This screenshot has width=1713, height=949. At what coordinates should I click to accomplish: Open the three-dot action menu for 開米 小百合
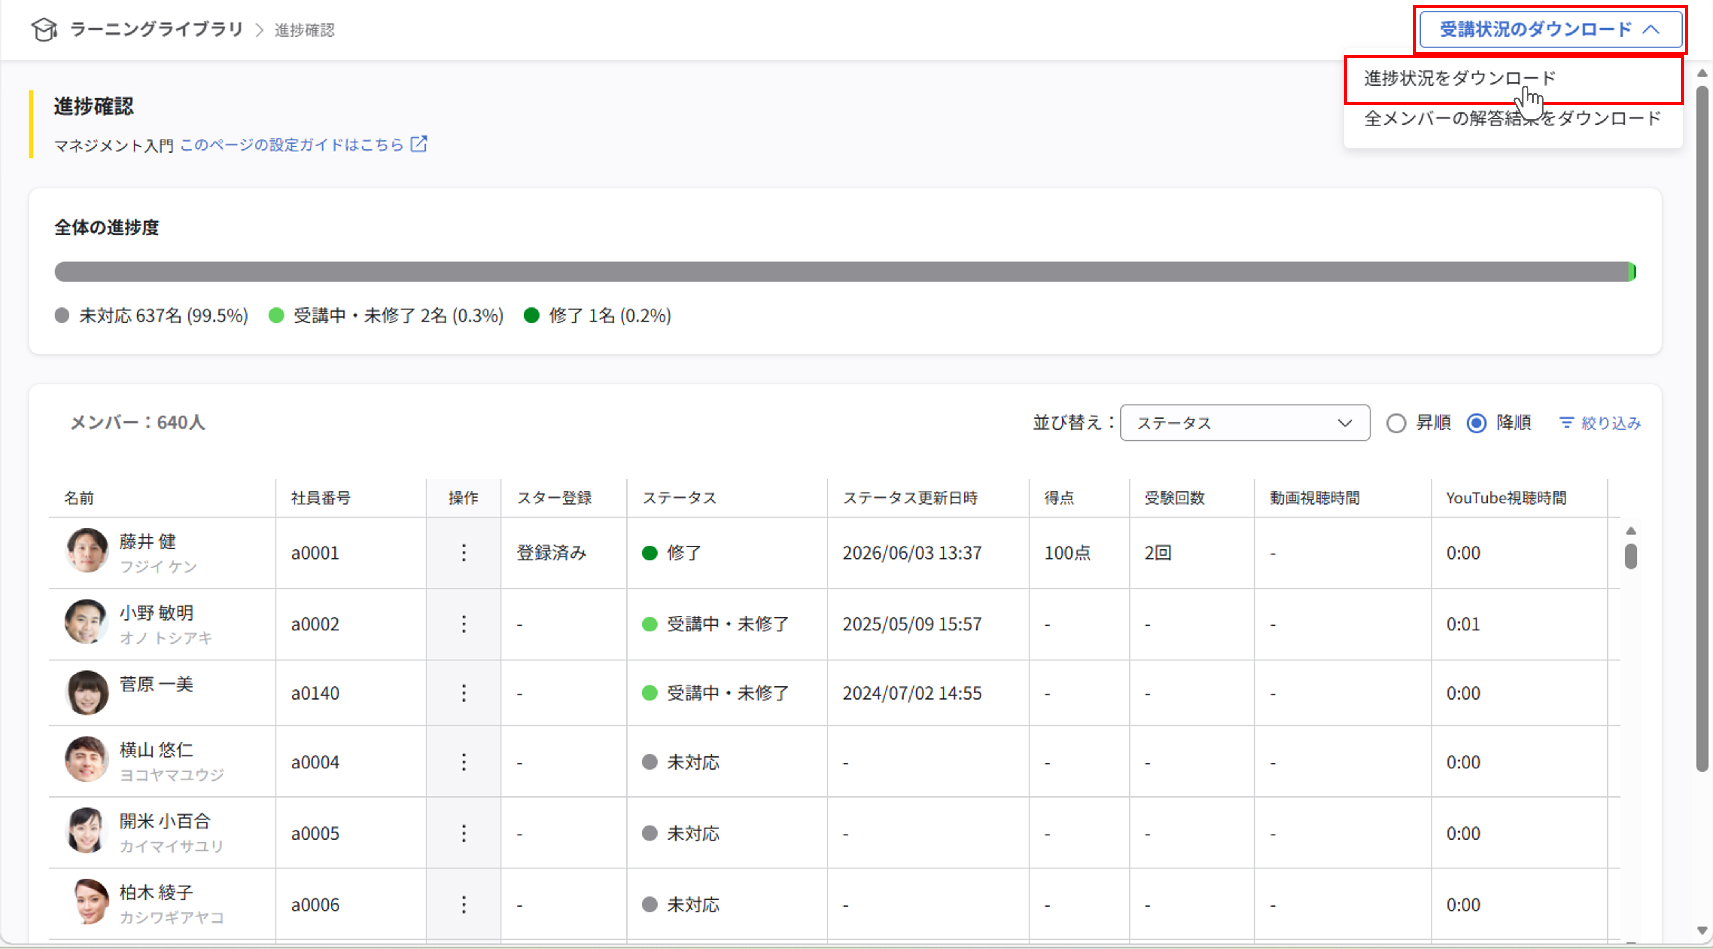click(464, 833)
